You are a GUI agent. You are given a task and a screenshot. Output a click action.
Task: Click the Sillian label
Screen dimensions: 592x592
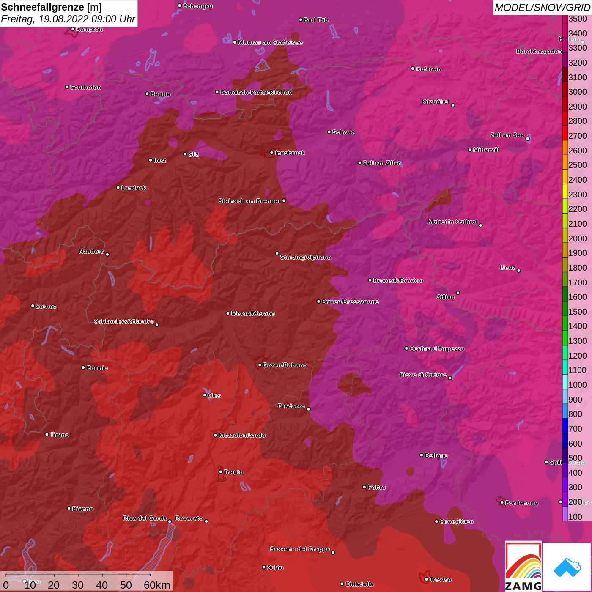[446, 297]
